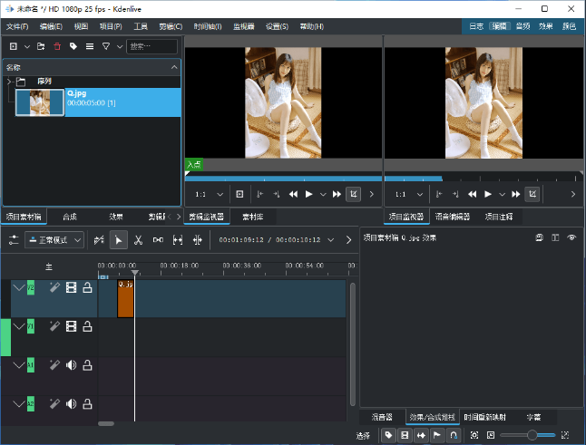Hide video track V2 film icon
The image size is (586, 445).
point(71,287)
